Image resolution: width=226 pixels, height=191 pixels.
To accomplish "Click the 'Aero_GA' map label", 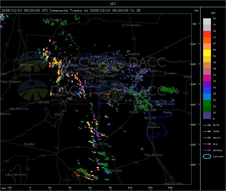I will (x=150, y=118).
